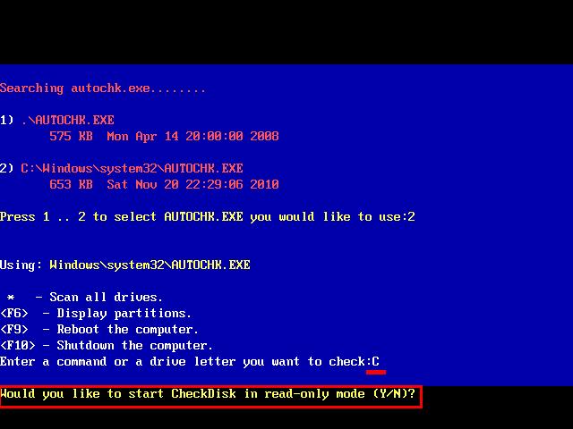Click the '653 KB Sat Nov 20 22:29:06 2010' details
This screenshot has width=573, height=429.
164,184
